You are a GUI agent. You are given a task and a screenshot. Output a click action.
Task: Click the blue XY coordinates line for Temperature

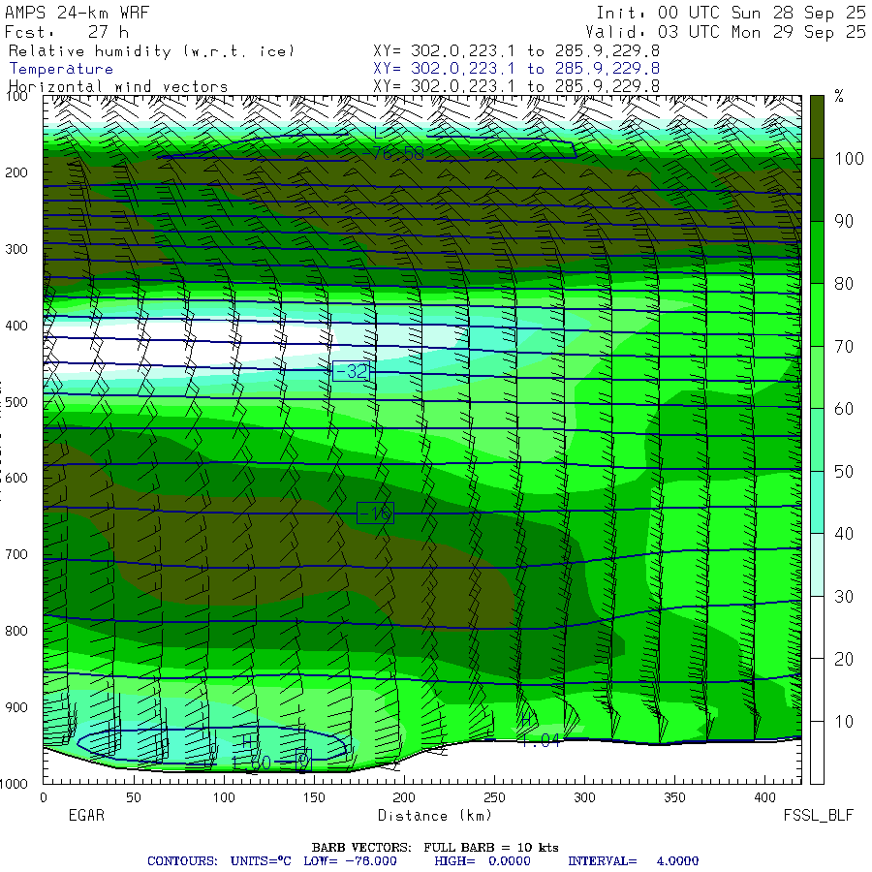tap(516, 69)
